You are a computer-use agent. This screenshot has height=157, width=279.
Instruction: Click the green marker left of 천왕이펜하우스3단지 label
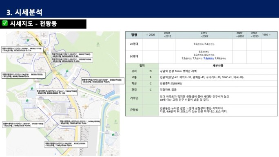(x=32, y=88)
